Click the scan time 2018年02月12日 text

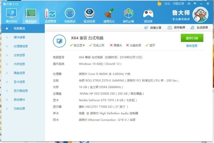pyautogui.click(x=124, y=57)
